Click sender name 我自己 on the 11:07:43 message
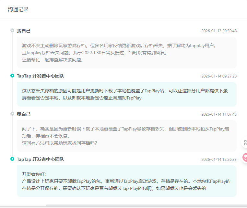Screen dimensions: 247x208 24,114
